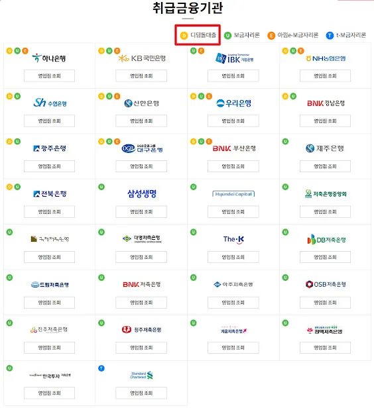The height and width of the screenshot is (410, 374).
Task: Click the 대명저축은행 logo
Action: click(142, 239)
